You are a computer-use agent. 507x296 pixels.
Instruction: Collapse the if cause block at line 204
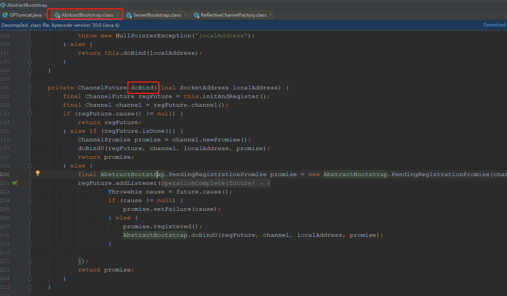pos(30,201)
